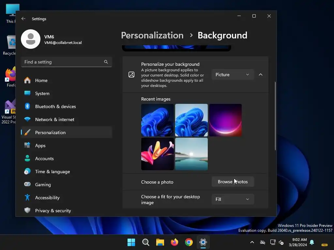
Task: Click the VM6 user profile avatar
Action: coord(31,39)
